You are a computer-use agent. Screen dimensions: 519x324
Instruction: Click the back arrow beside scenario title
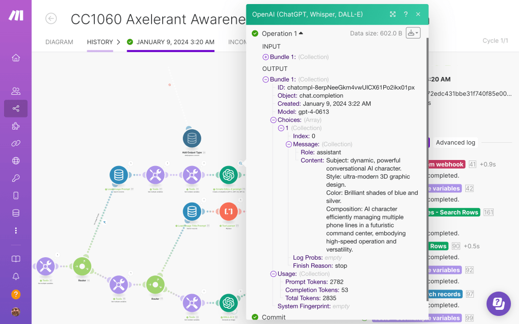click(x=51, y=19)
